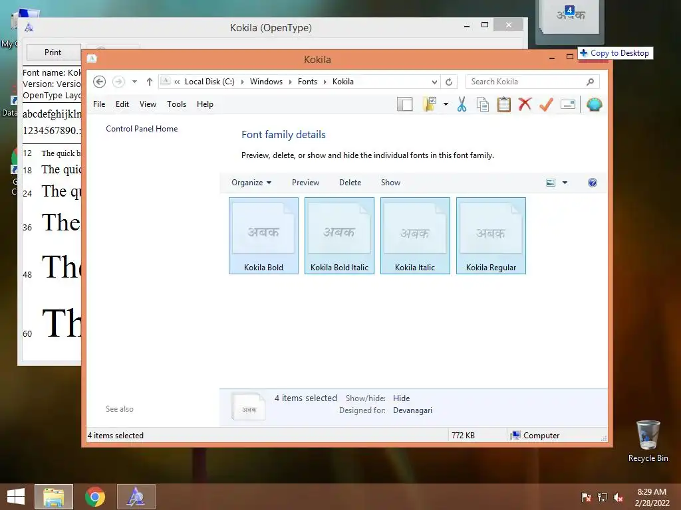Open the Tools menu
Image resolution: width=681 pixels, height=510 pixels.
176,104
